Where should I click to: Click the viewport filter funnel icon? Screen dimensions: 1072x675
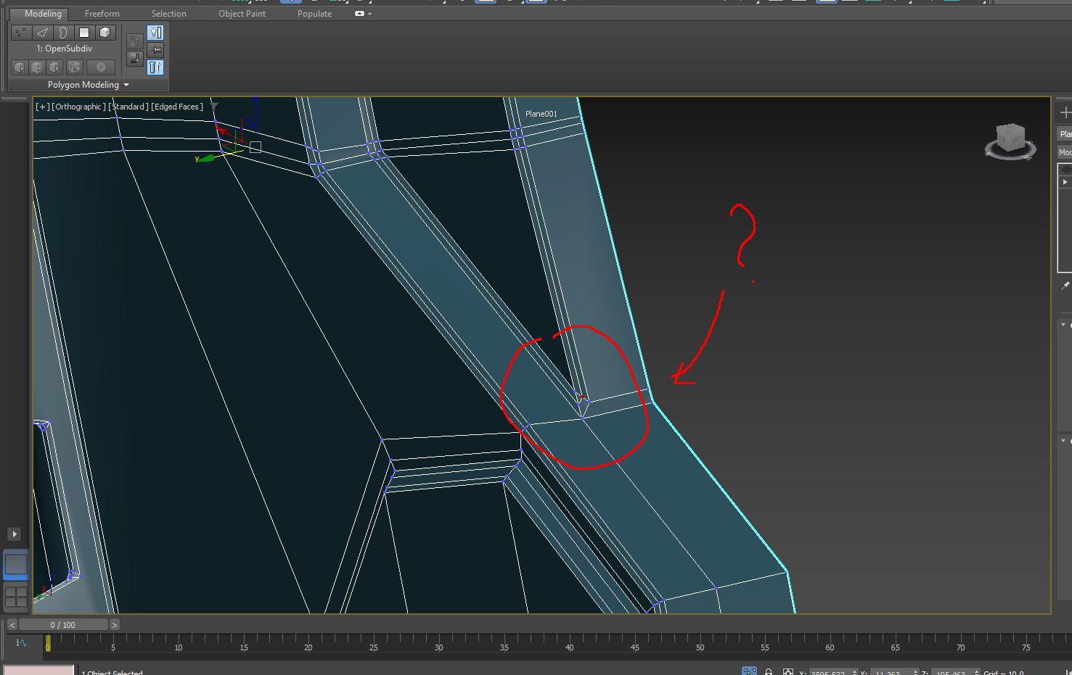tap(213, 107)
